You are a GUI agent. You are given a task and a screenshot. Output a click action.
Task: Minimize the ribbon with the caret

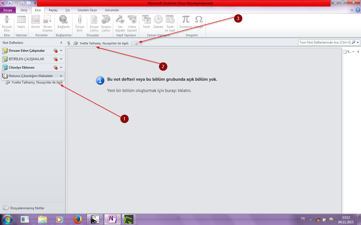(x=352, y=10)
